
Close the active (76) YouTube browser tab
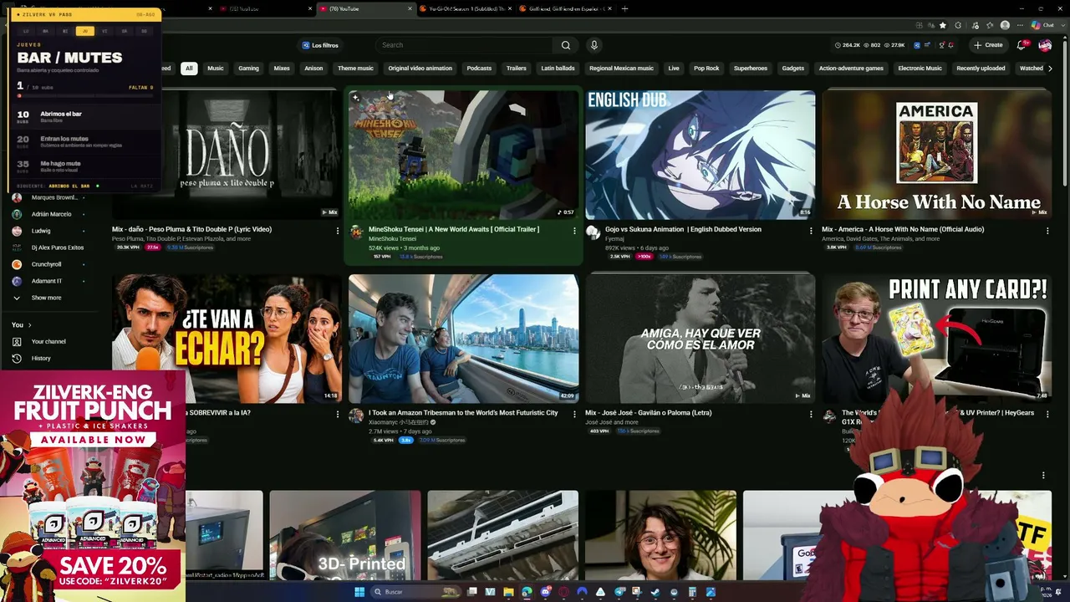coord(410,9)
